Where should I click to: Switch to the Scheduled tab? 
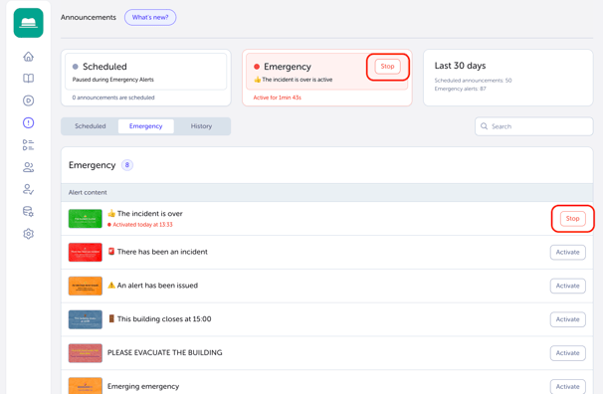click(91, 126)
